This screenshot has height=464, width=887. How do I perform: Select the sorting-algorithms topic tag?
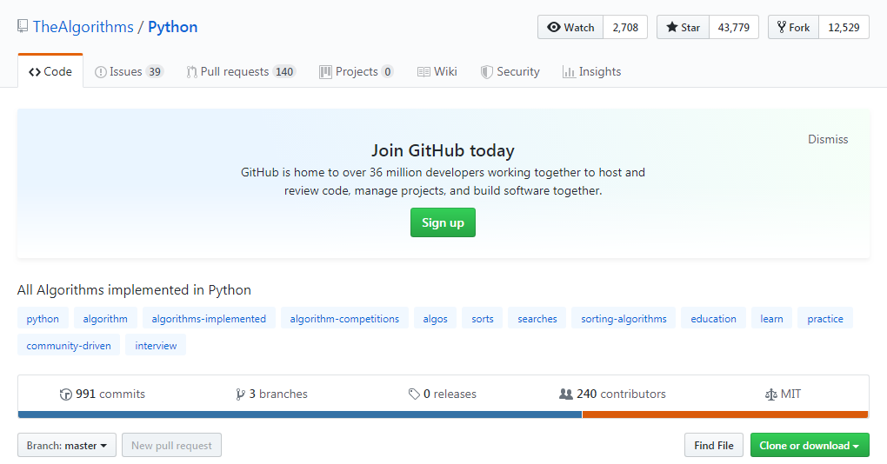[x=624, y=318]
